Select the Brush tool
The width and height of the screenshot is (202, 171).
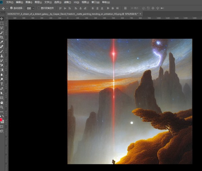point(2,51)
